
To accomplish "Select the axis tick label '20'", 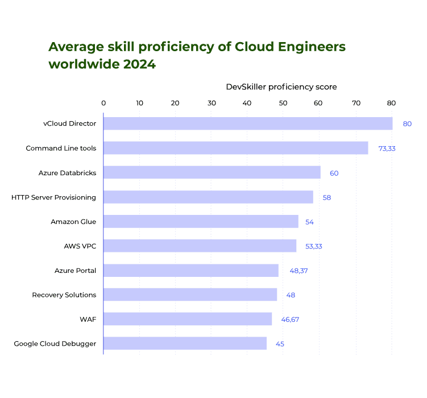I will pyautogui.click(x=175, y=103).
